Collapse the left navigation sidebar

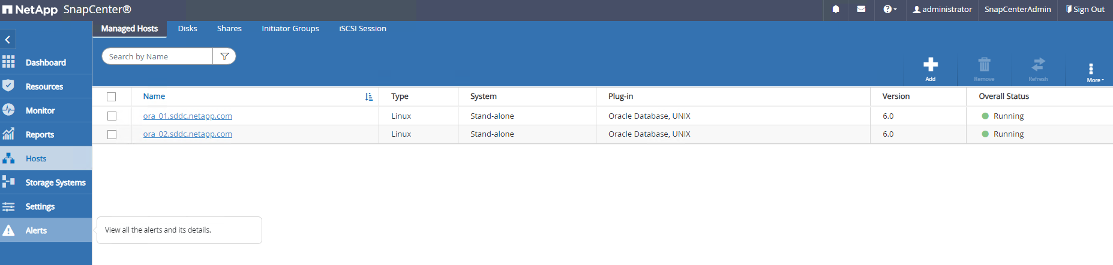(x=8, y=40)
